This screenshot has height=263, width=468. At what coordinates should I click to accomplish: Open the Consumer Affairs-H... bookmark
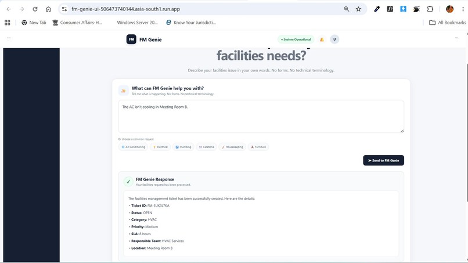pyautogui.click(x=77, y=23)
